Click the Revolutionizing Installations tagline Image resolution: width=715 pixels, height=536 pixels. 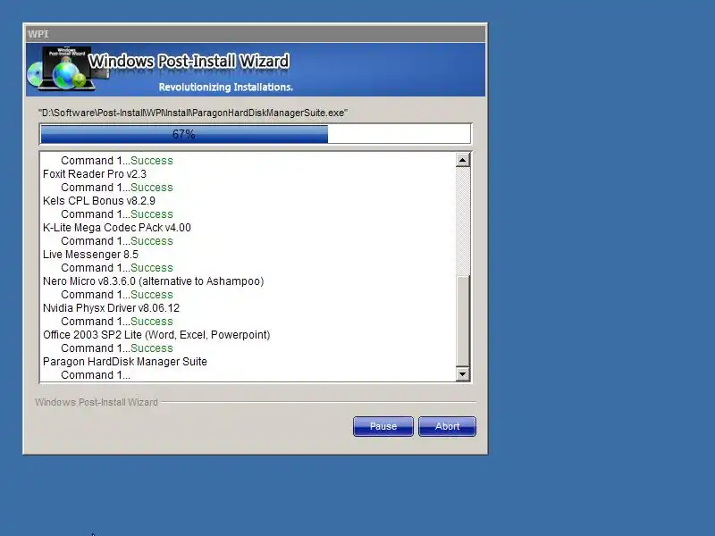tap(226, 87)
